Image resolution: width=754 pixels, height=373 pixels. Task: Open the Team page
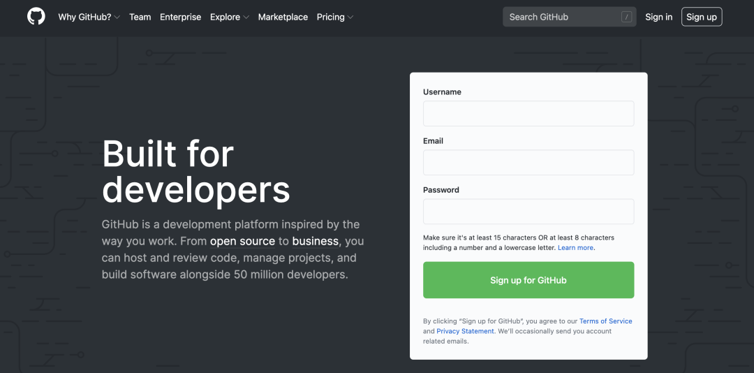(140, 17)
